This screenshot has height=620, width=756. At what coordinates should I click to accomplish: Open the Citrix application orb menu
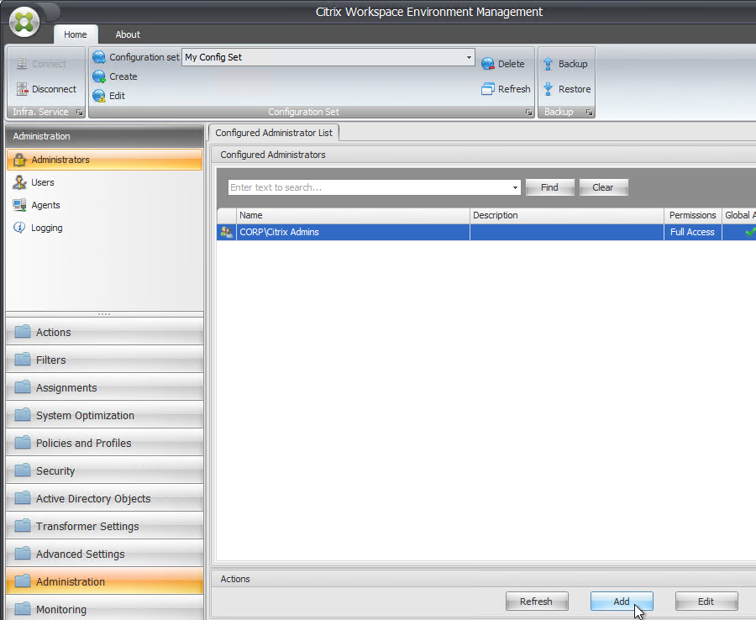coord(24,21)
